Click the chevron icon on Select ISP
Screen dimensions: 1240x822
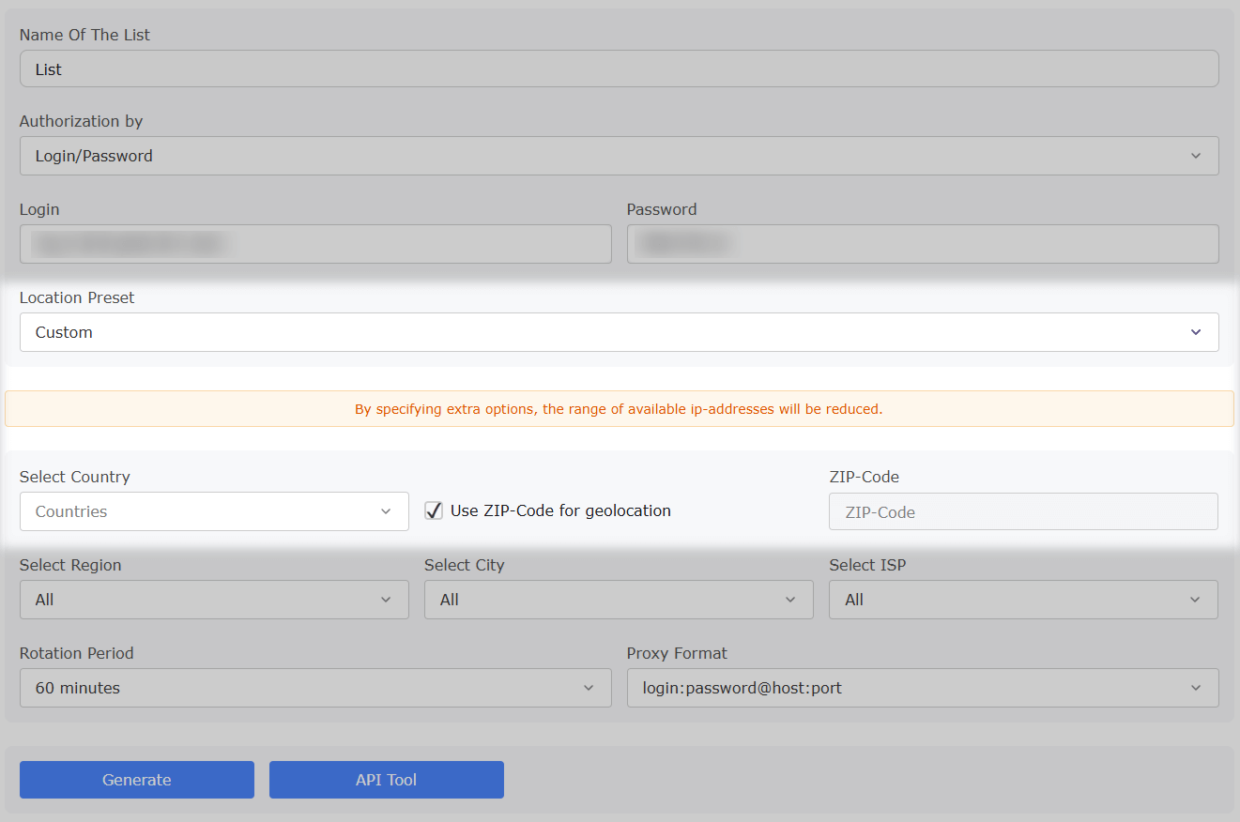tap(1196, 600)
